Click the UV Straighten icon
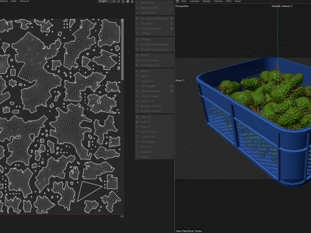This screenshot has height=233, width=311. 137,86
